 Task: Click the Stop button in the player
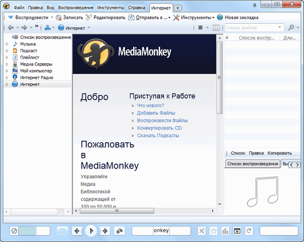click(62, 231)
